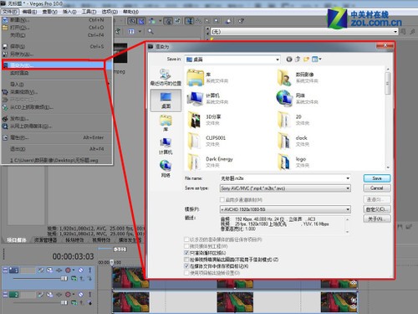Click the Save button in render dialog

click(x=377, y=178)
